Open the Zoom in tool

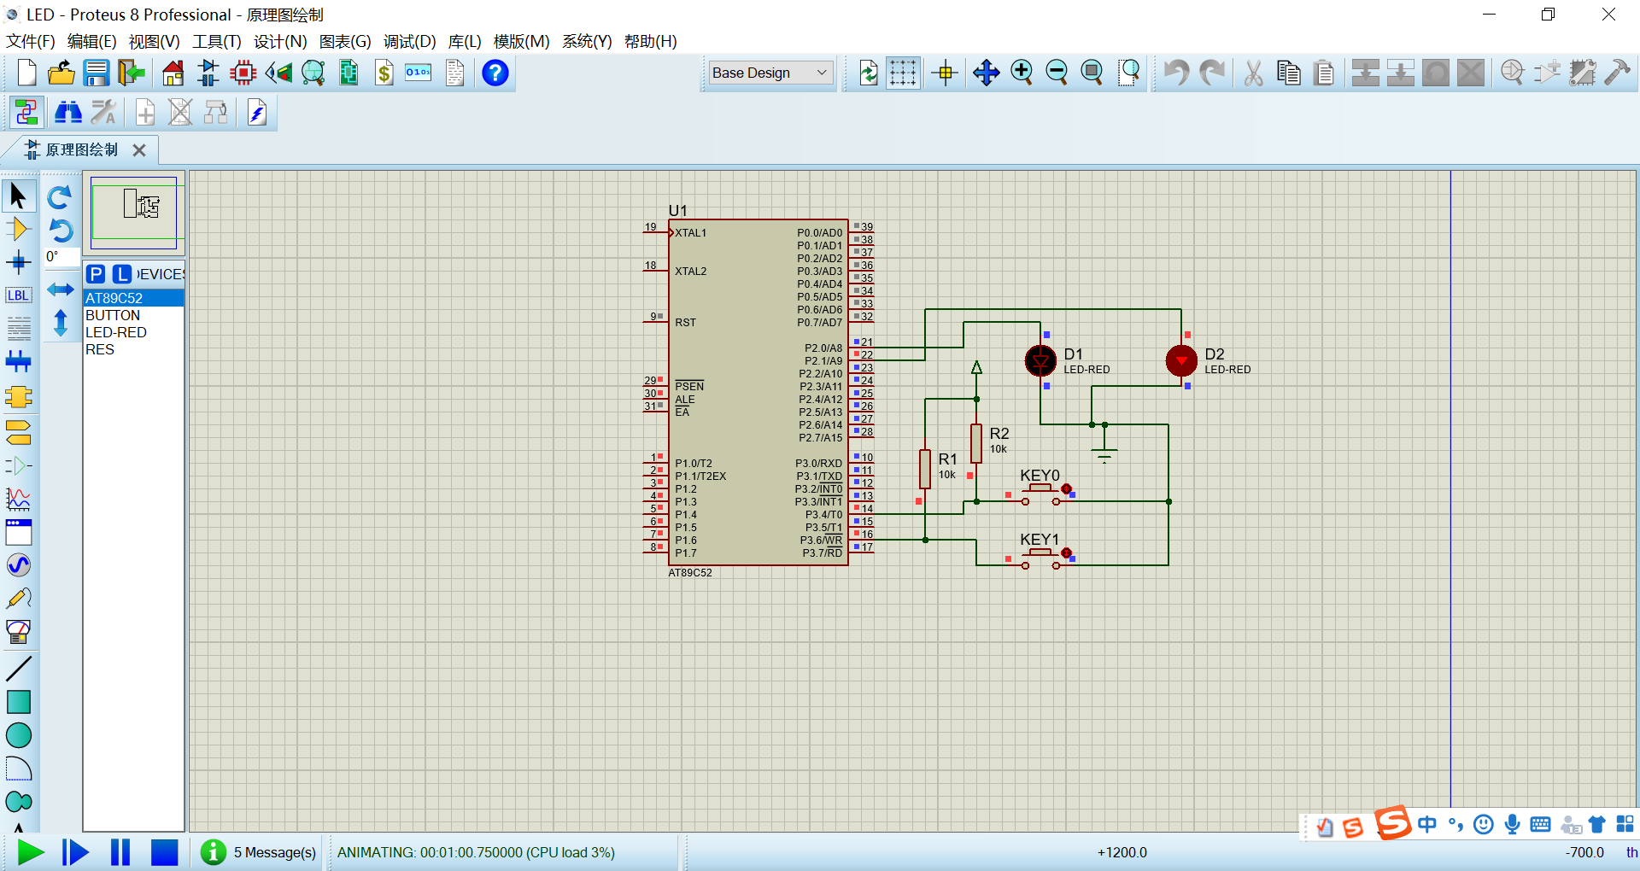pyautogui.click(x=1022, y=73)
